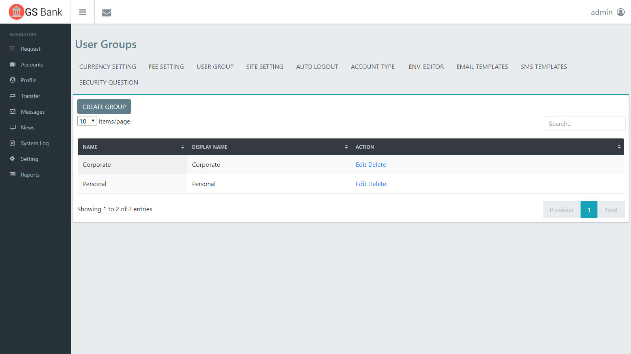Expand the items per page dropdown
Viewport: 631px width, 354px height.
coord(87,121)
